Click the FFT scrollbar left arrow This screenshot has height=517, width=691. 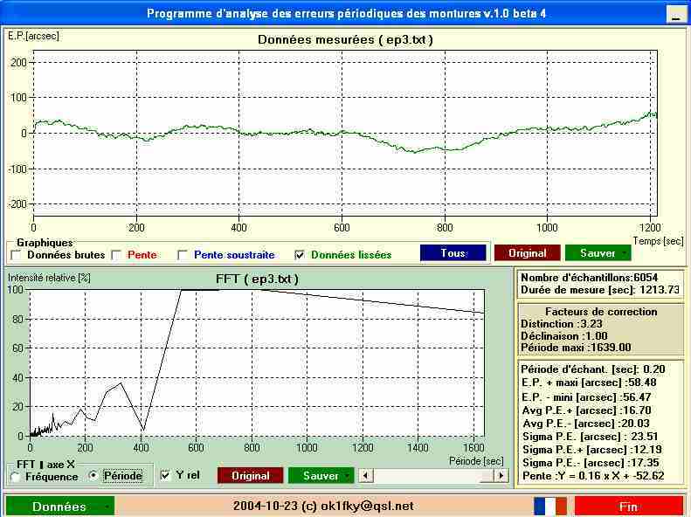(366, 476)
